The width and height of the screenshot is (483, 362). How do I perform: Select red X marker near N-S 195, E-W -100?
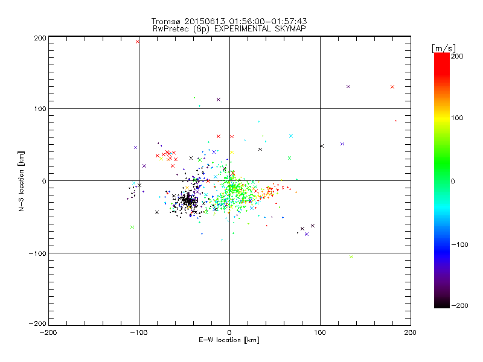(138, 42)
